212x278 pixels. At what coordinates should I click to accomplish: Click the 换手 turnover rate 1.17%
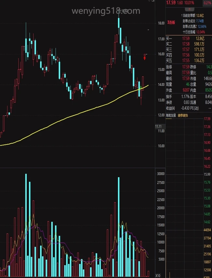pyautogui.click(x=186, y=96)
